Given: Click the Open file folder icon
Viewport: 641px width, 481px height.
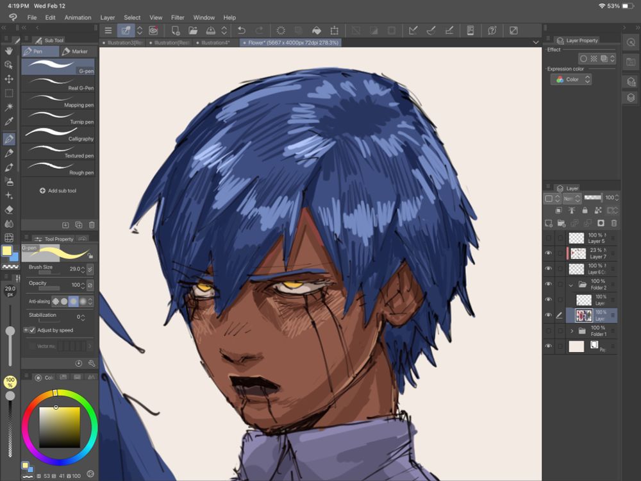Looking at the screenshot, I should tap(193, 30).
